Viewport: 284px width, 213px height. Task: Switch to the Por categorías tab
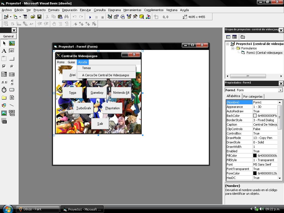pyautogui.click(x=253, y=97)
